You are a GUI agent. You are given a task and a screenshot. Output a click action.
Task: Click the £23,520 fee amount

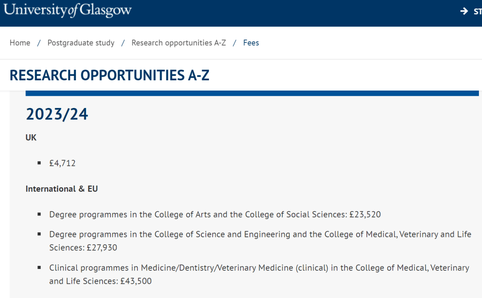point(365,215)
